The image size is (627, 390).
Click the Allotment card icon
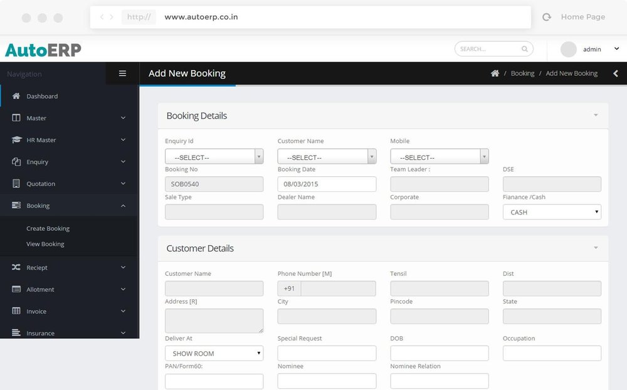pos(16,289)
